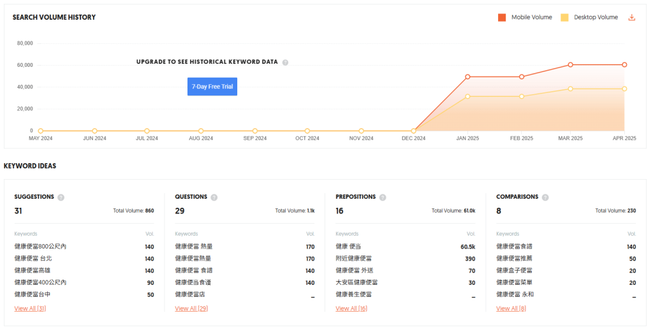Click keyword 健康養生便當

(353, 294)
